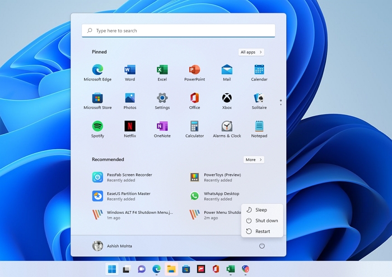Choose Restart in the power menu

click(262, 231)
